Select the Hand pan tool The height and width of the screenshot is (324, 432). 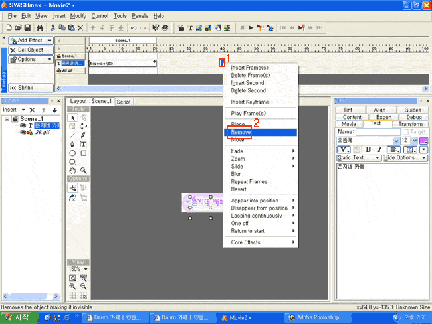tap(72, 171)
